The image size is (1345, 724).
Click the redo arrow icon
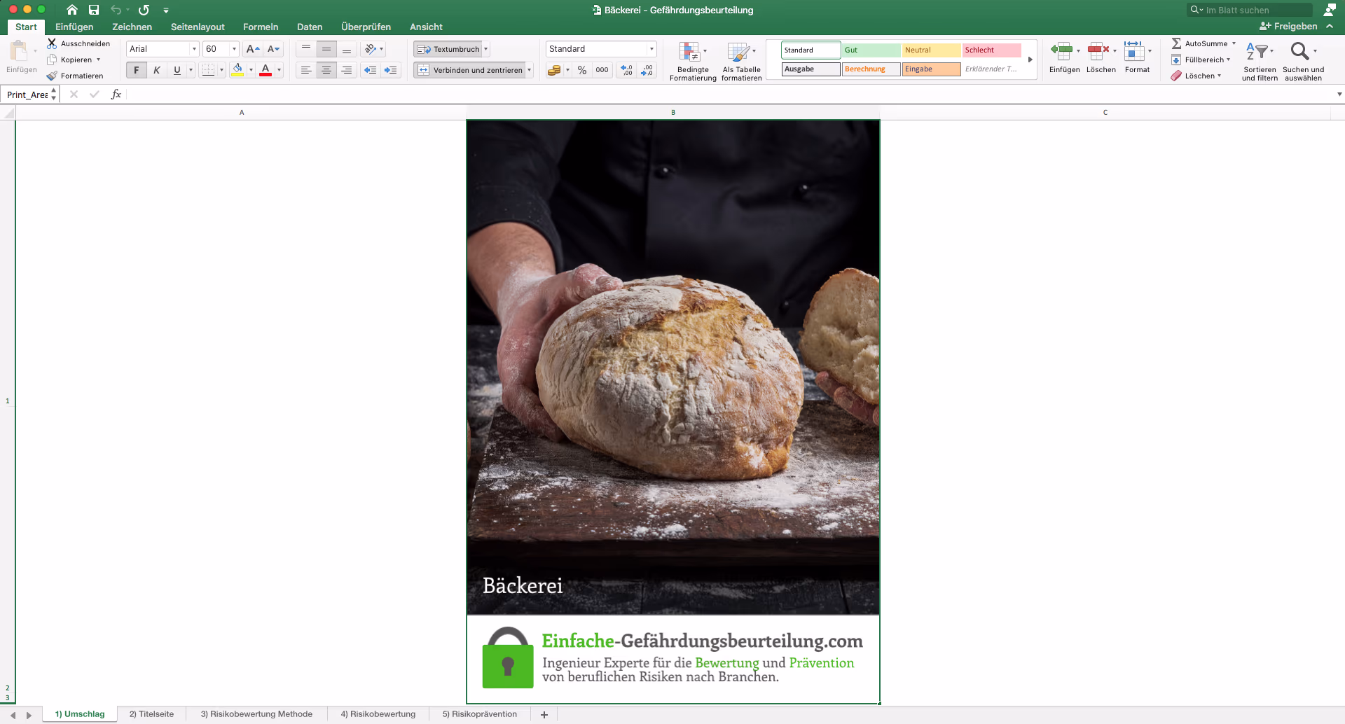pos(144,10)
